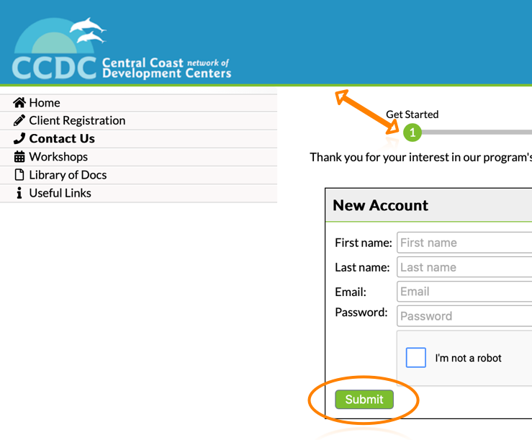The image size is (532, 440).
Task: Click the Client Registration pencil icon
Action: (19, 121)
